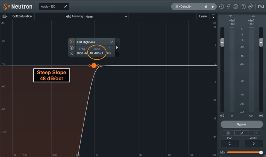The image size is (266, 157).
Task: Click the crossed arrows icon in the header
Action: [250, 6]
